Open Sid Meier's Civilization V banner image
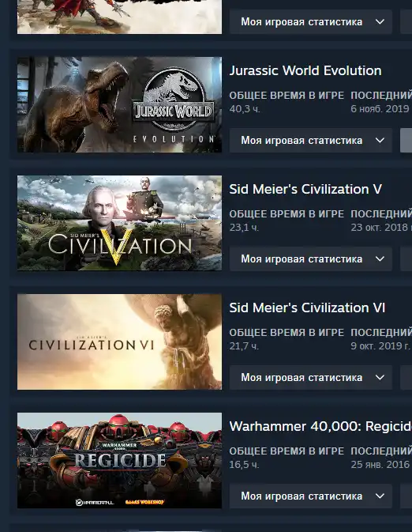Viewport: 412px width, 532px height. point(120,223)
